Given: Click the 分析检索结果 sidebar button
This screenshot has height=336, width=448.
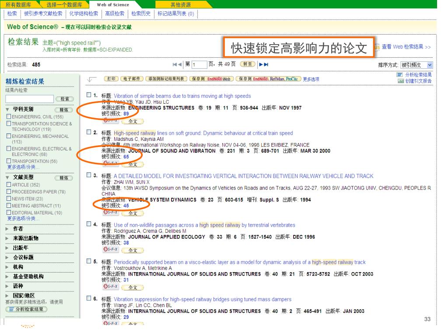Looking at the screenshot, I should [26, 309].
